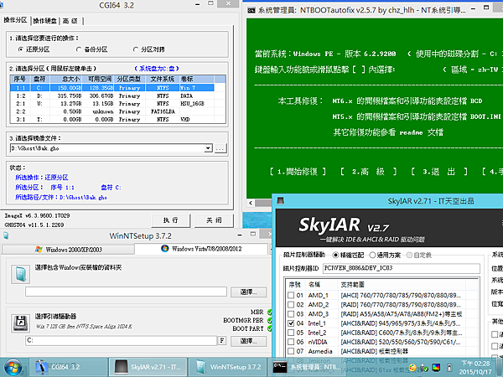Click the taskbar clock showing 02:28
The image size is (503, 377).
tap(475, 368)
